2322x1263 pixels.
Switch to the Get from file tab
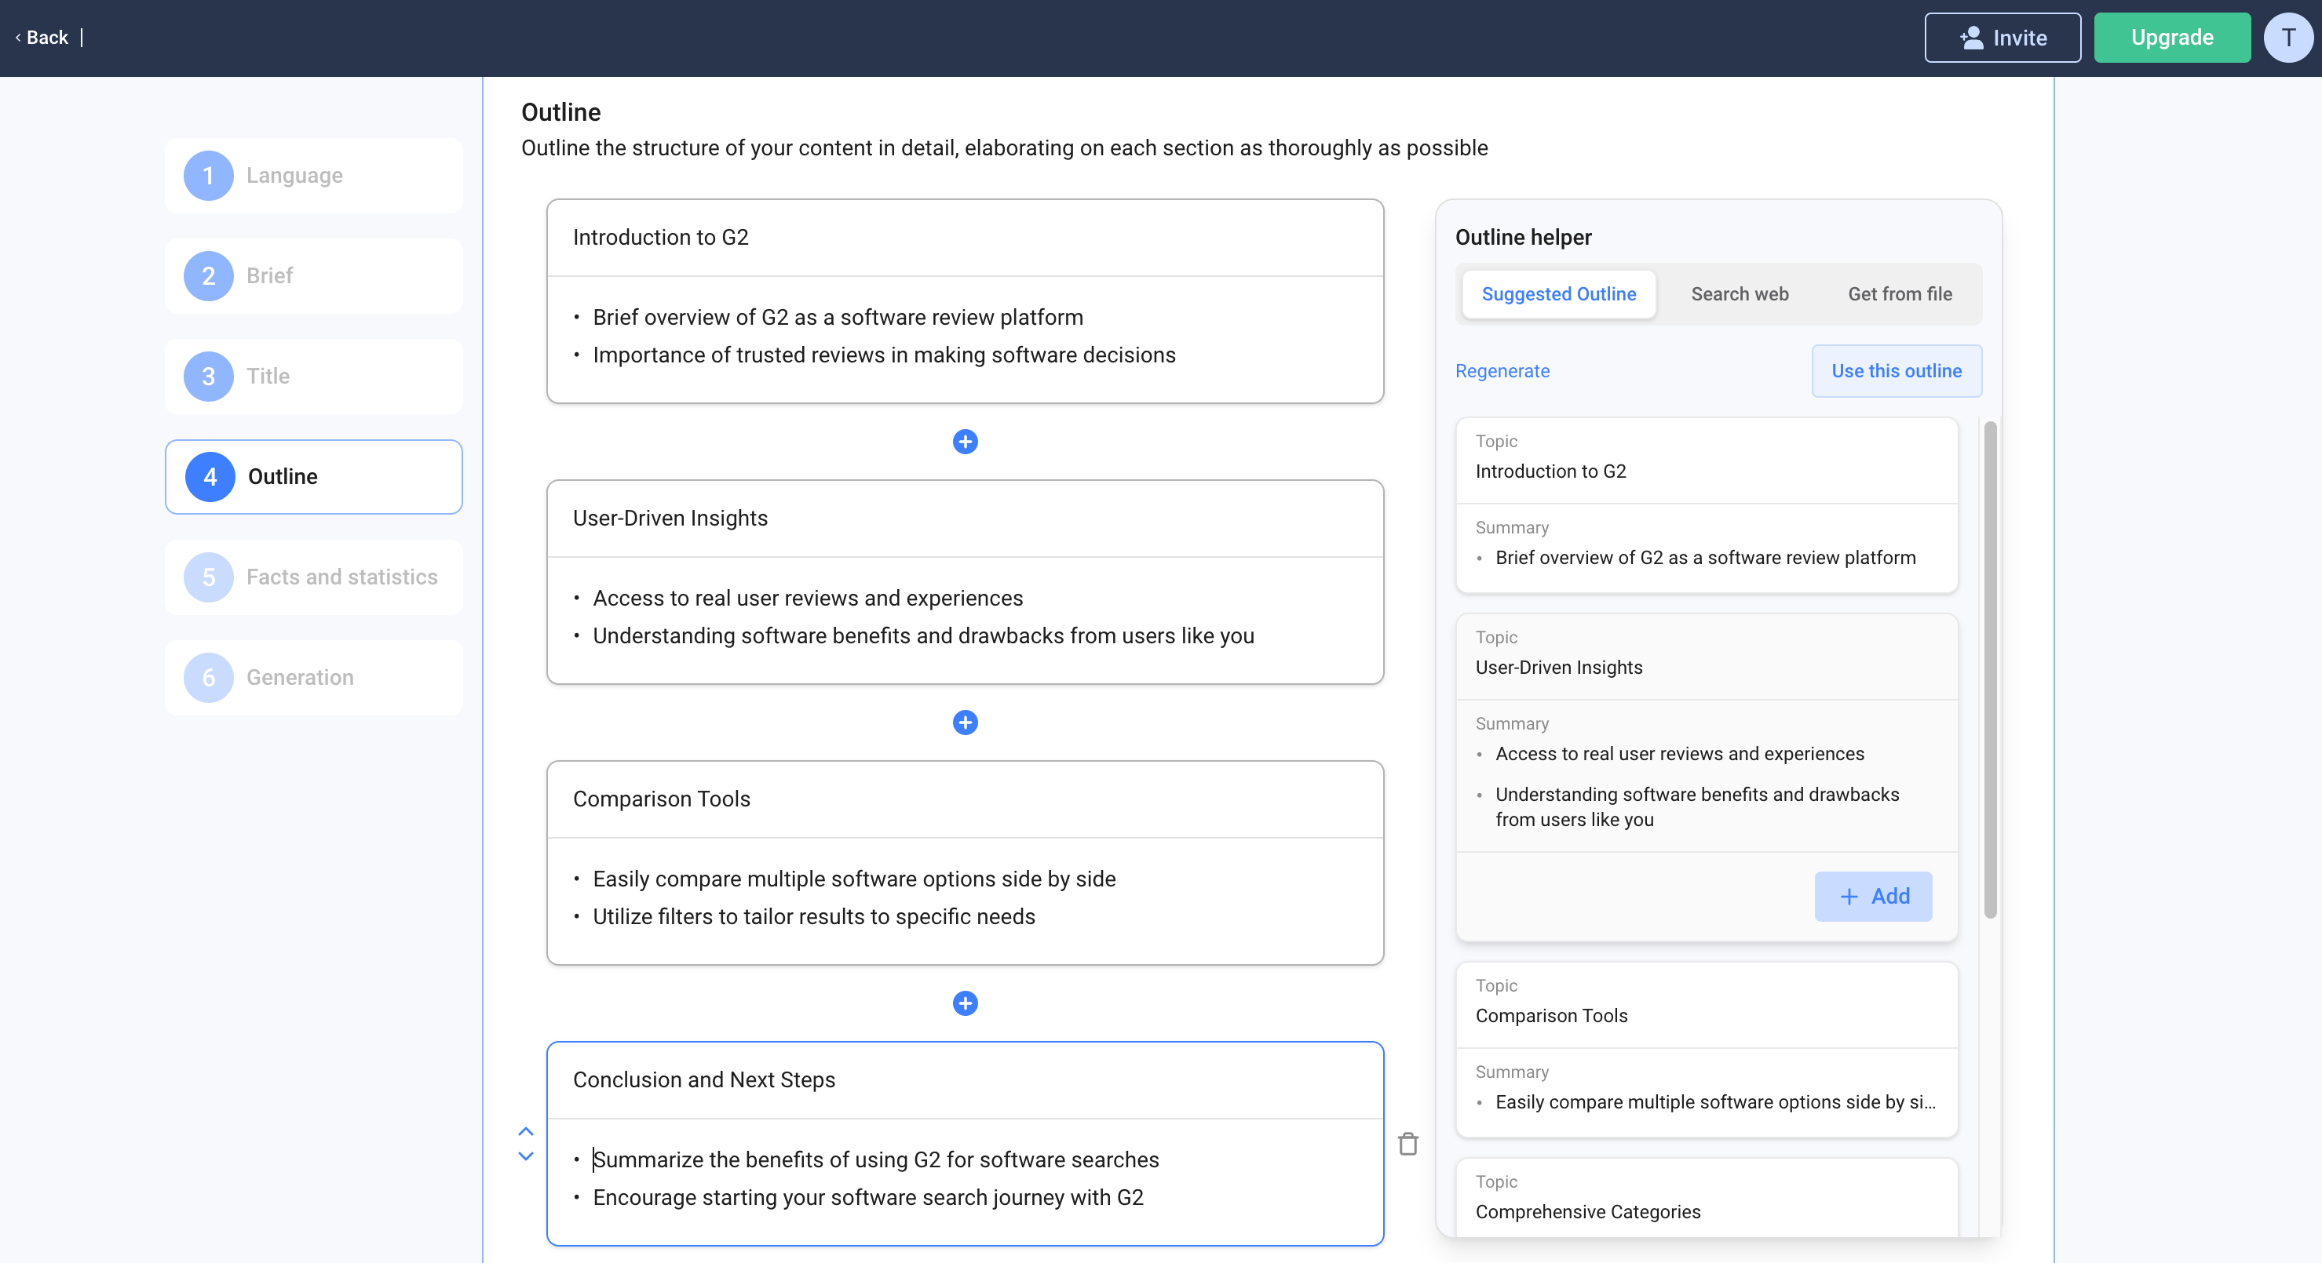coord(1899,293)
